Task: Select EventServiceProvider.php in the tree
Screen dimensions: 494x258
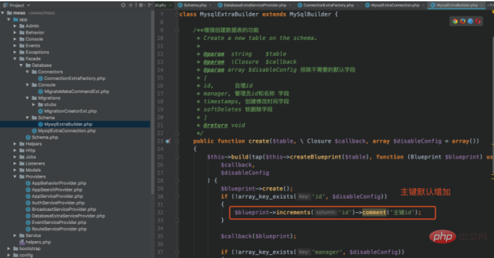Action: [59, 223]
